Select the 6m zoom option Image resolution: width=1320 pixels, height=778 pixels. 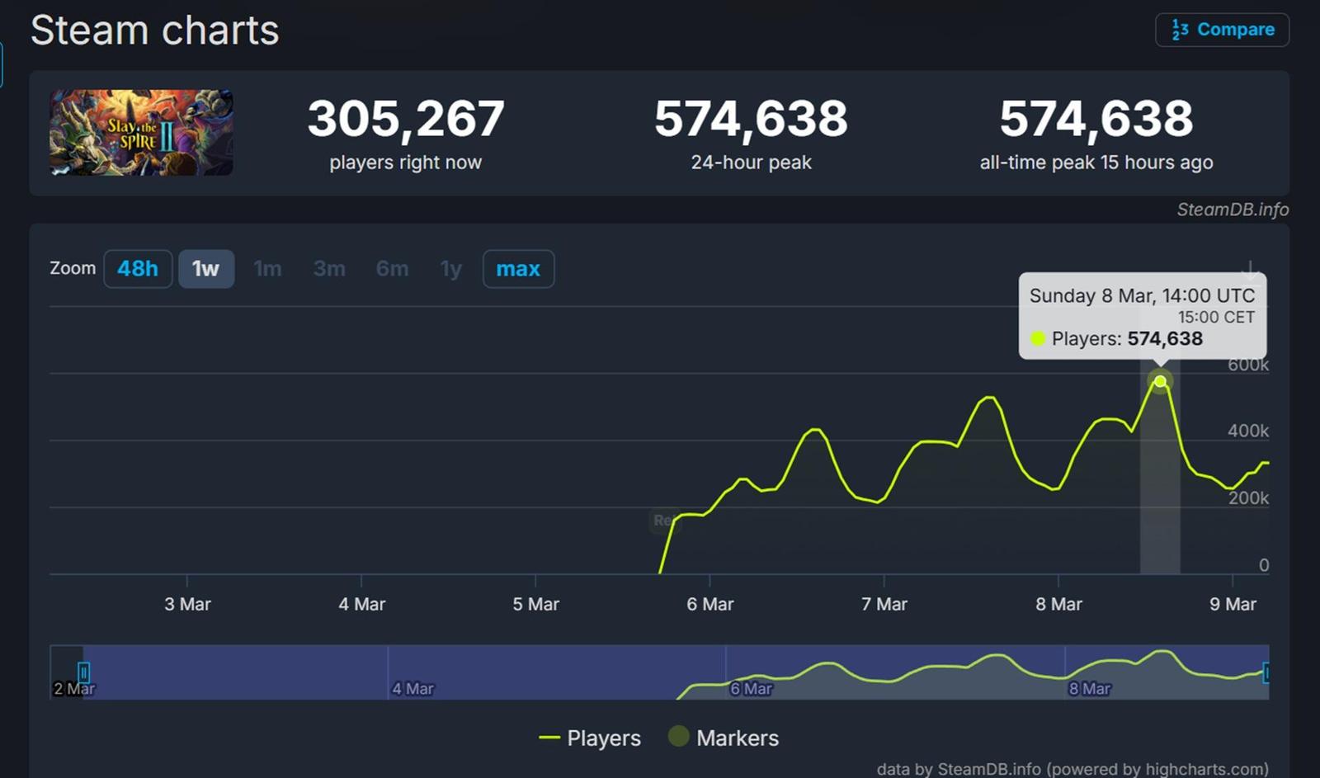392,268
